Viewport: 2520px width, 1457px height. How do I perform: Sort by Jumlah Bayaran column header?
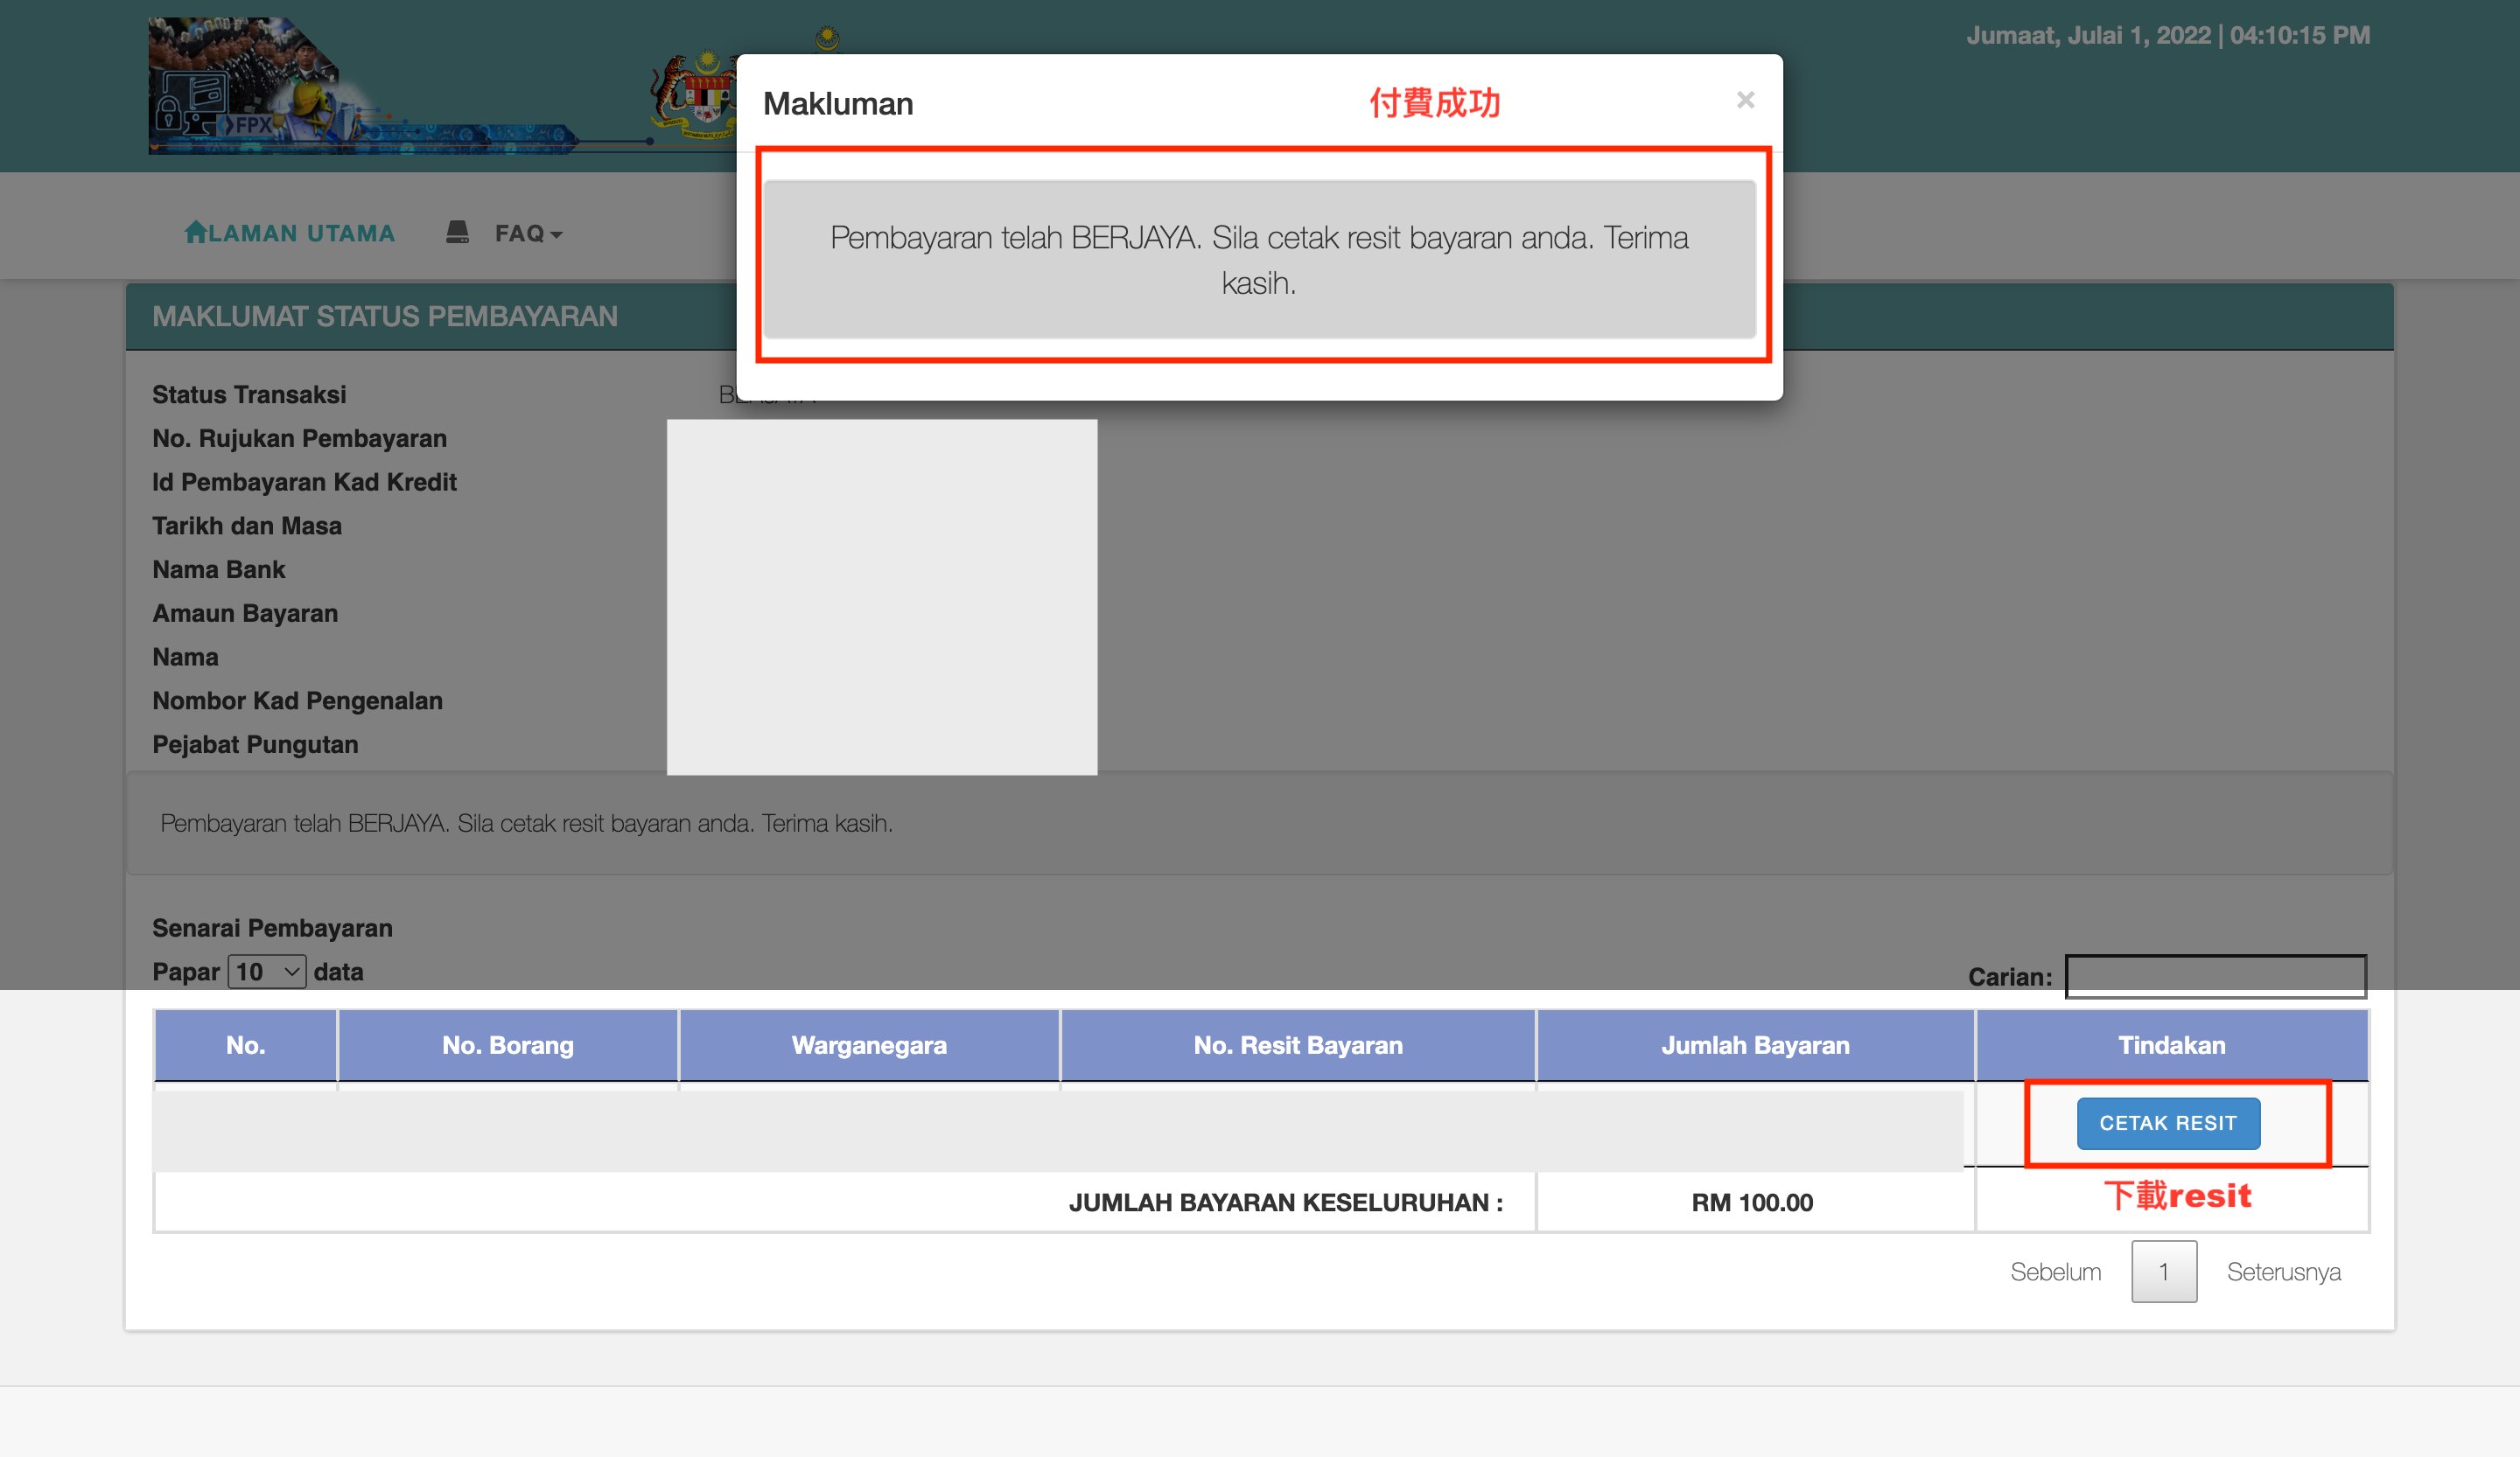pos(1755,1044)
